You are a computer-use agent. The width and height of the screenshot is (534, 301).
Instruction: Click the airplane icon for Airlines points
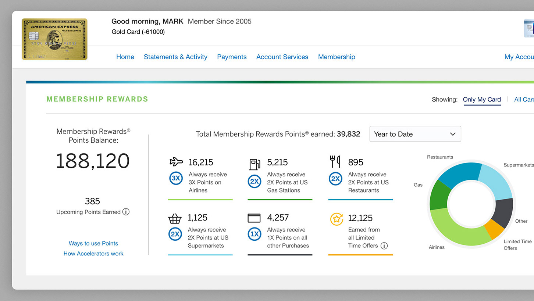click(x=176, y=162)
